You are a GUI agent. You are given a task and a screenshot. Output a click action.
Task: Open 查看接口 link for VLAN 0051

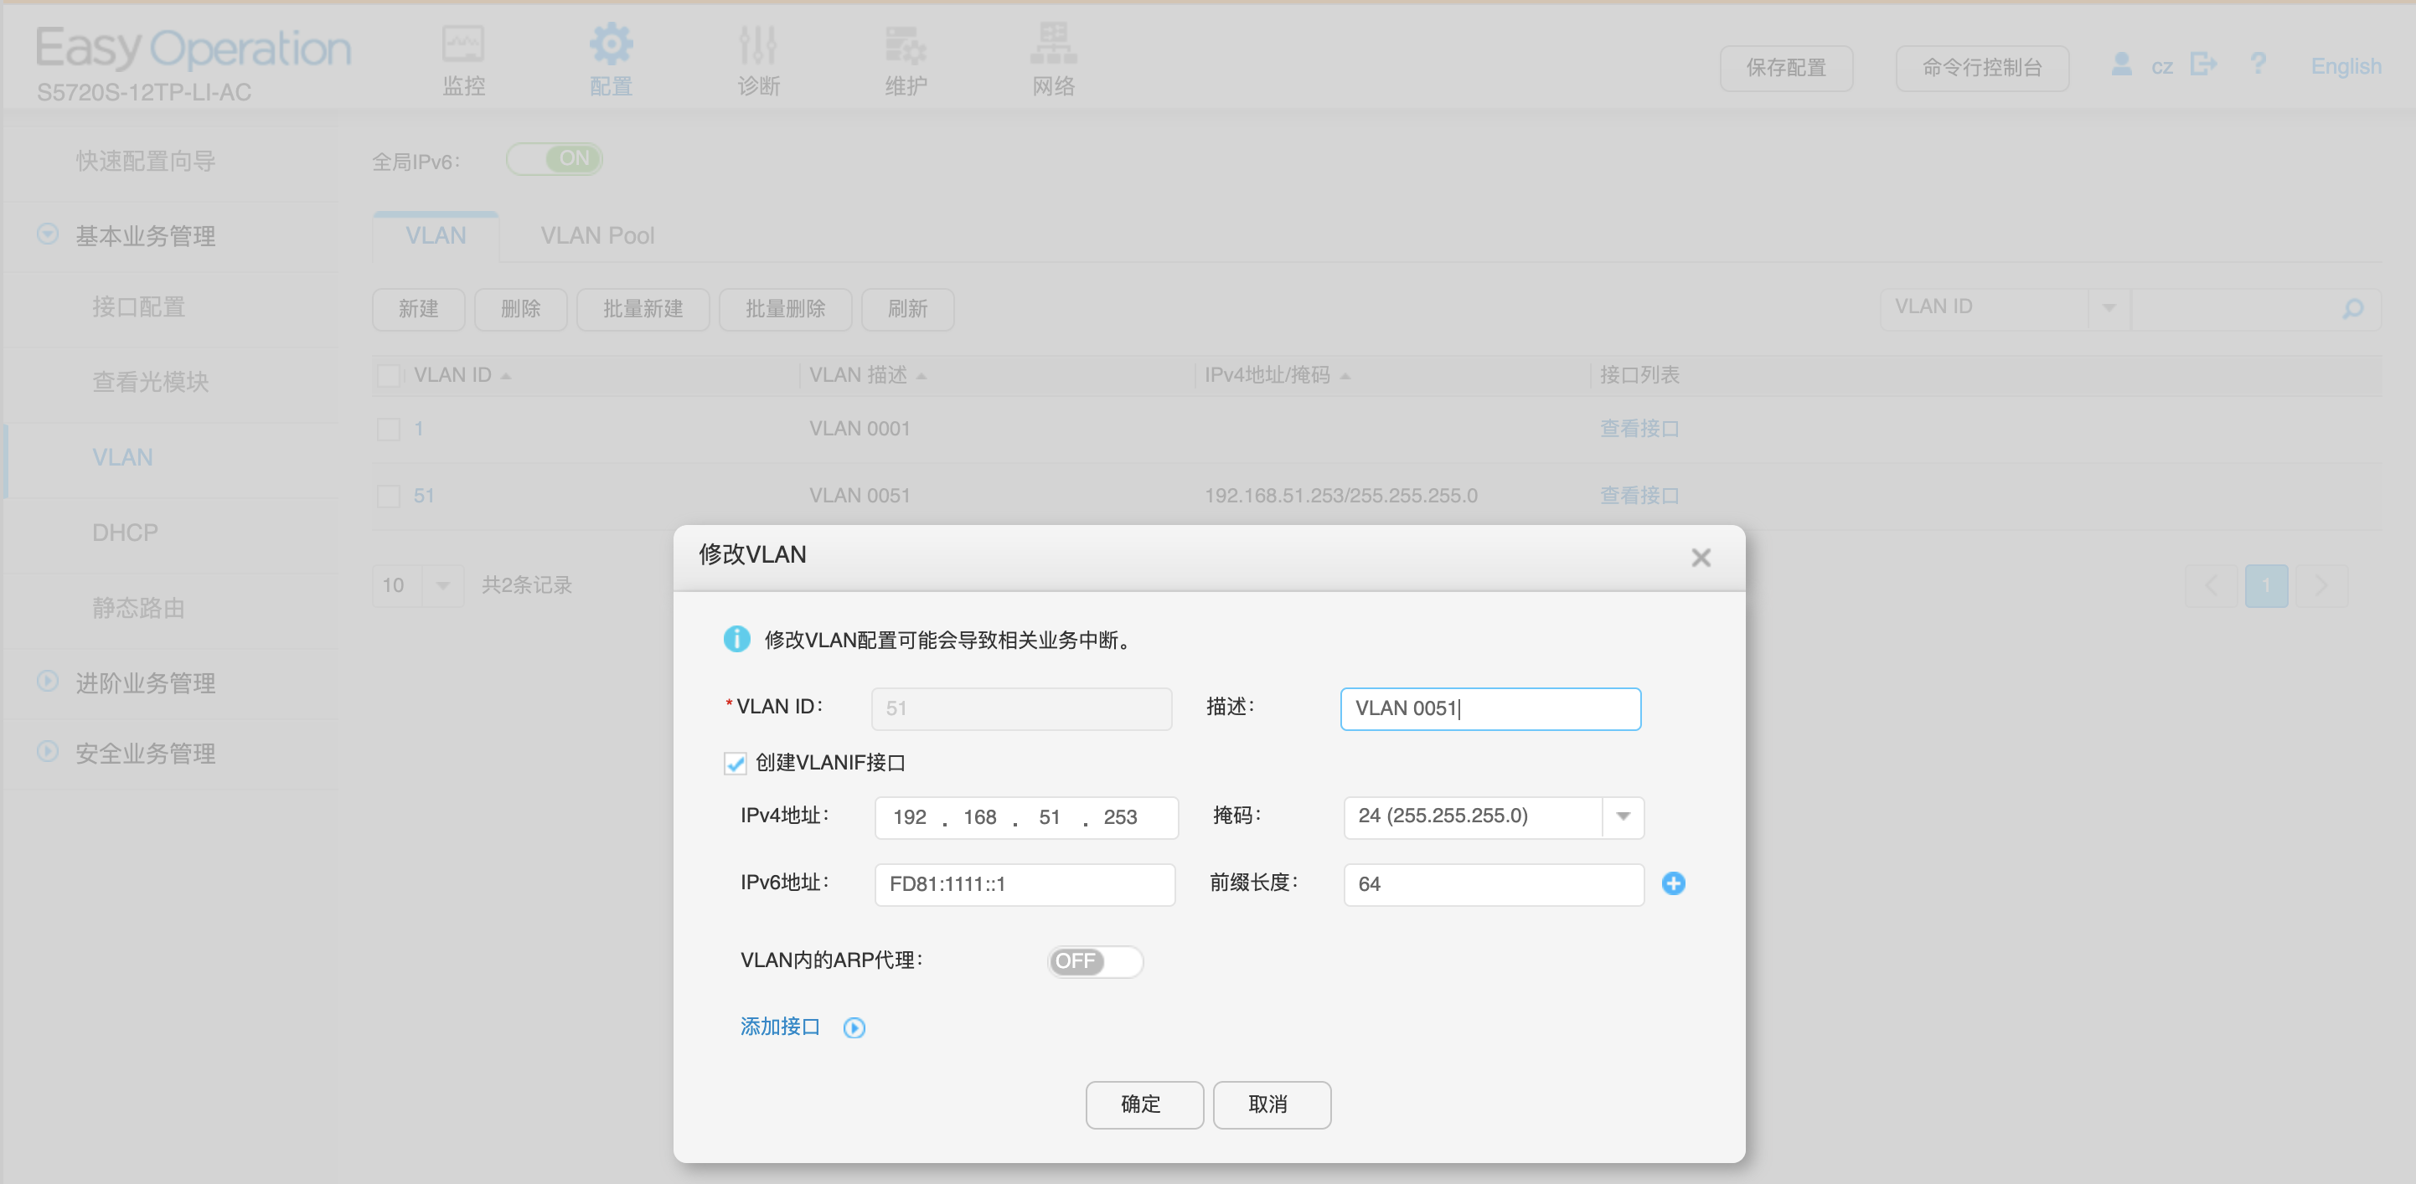tap(1639, 495)
